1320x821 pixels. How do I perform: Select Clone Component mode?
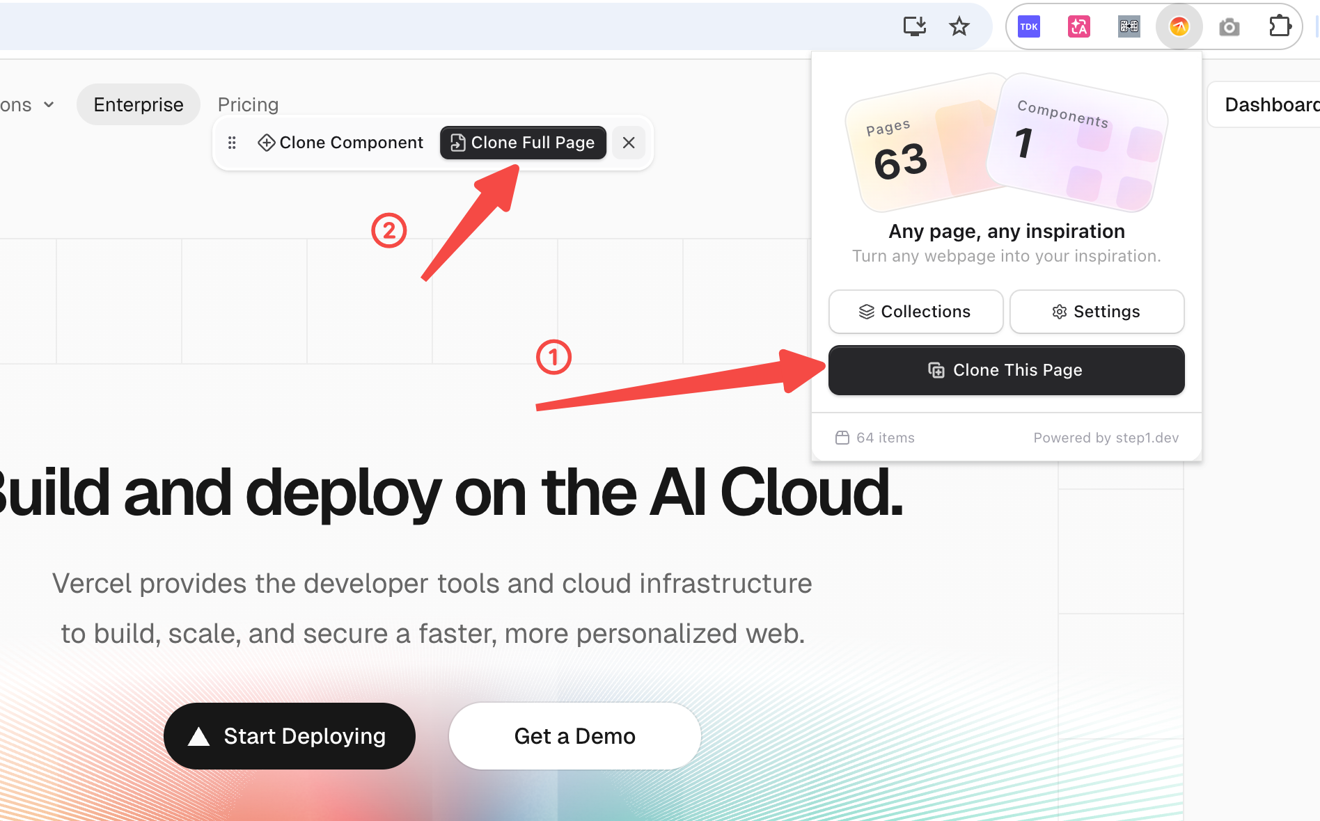(x=340, y=143)
